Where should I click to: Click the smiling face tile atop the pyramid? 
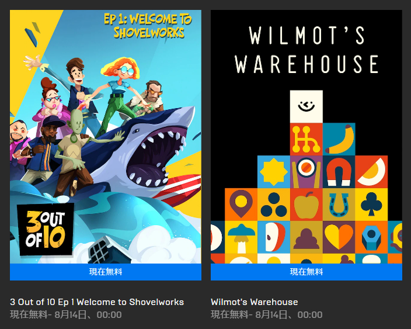[x=306, y=106]
